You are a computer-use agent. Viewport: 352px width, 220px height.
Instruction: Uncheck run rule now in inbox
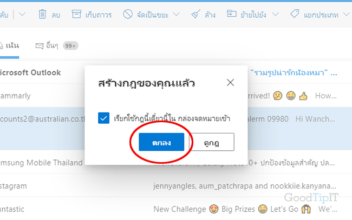(x=104, y=118)
